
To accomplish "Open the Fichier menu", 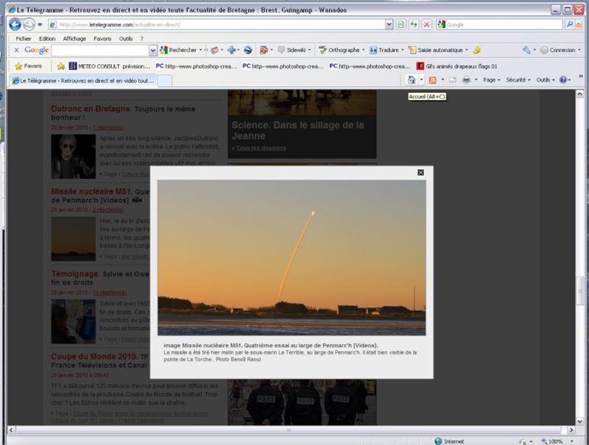I will point(24,39).
